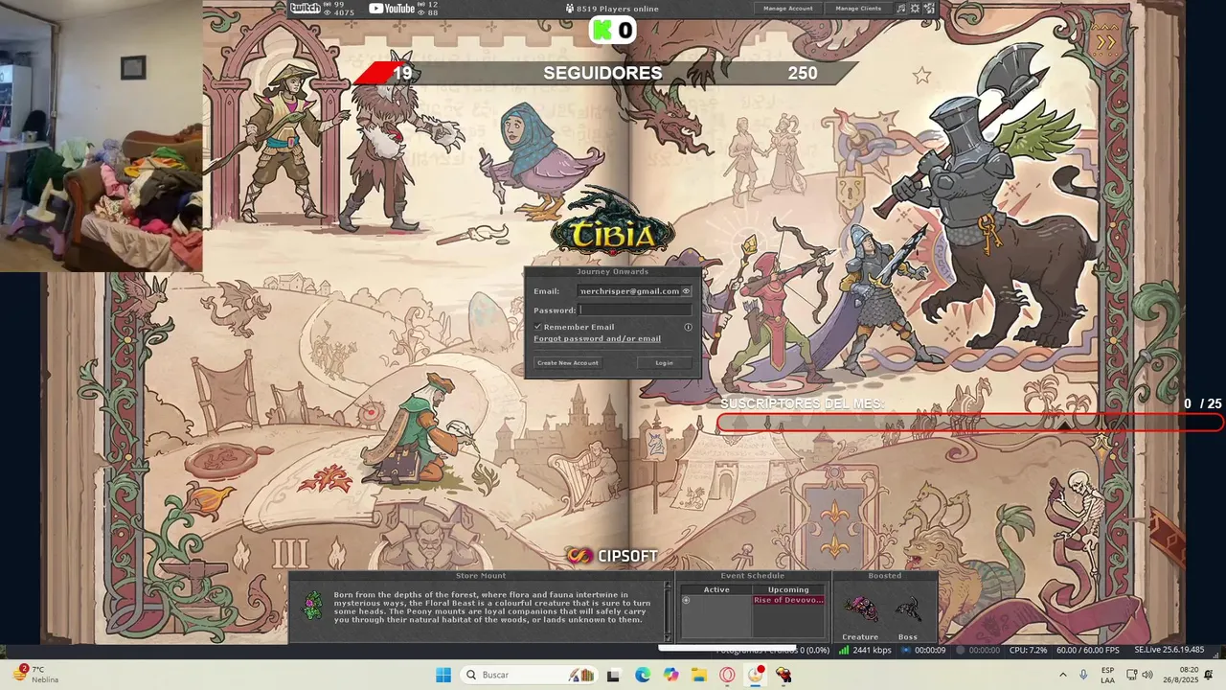Open the music settings note icon
Viewport: 1226px width, 690px height.
coord(901,8)
